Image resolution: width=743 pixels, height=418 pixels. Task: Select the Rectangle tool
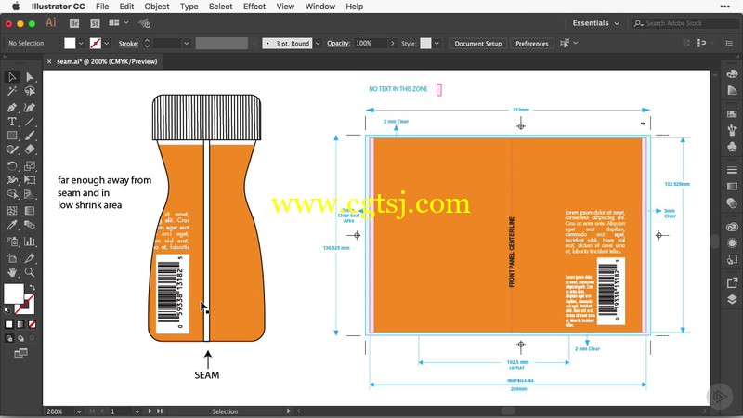pyautogui.click(x=12, y=136)
